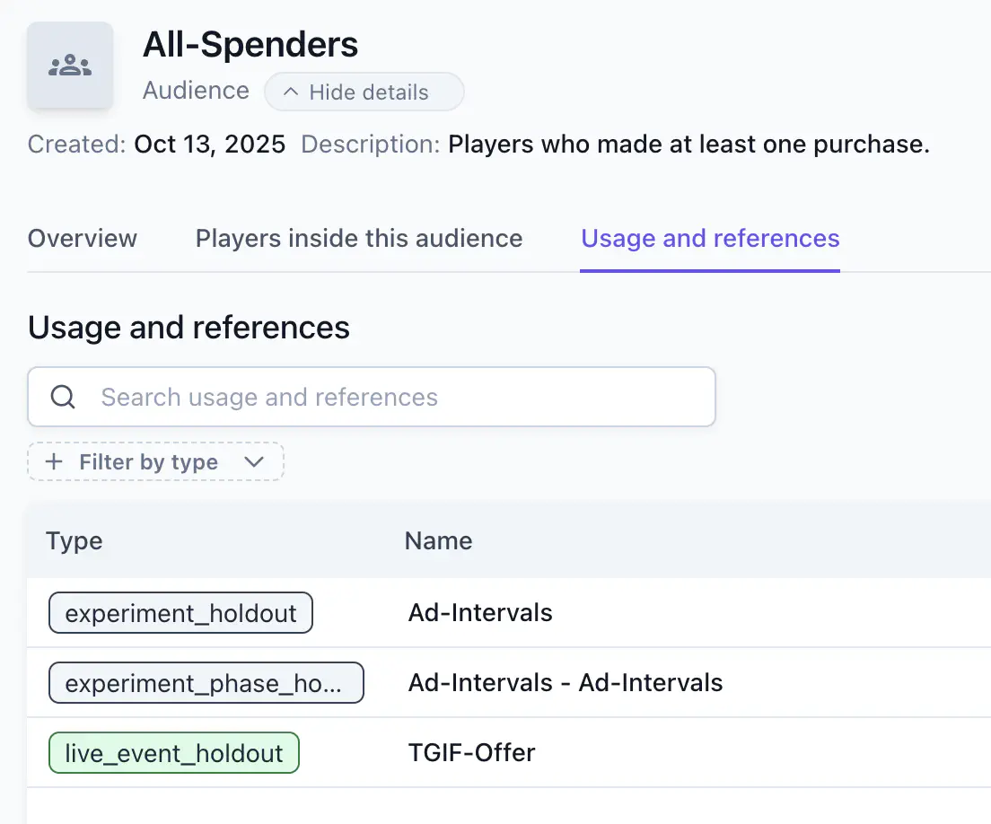Open the Players inside this audience tab
Screen dimensions: 991x824
(357, 238)
